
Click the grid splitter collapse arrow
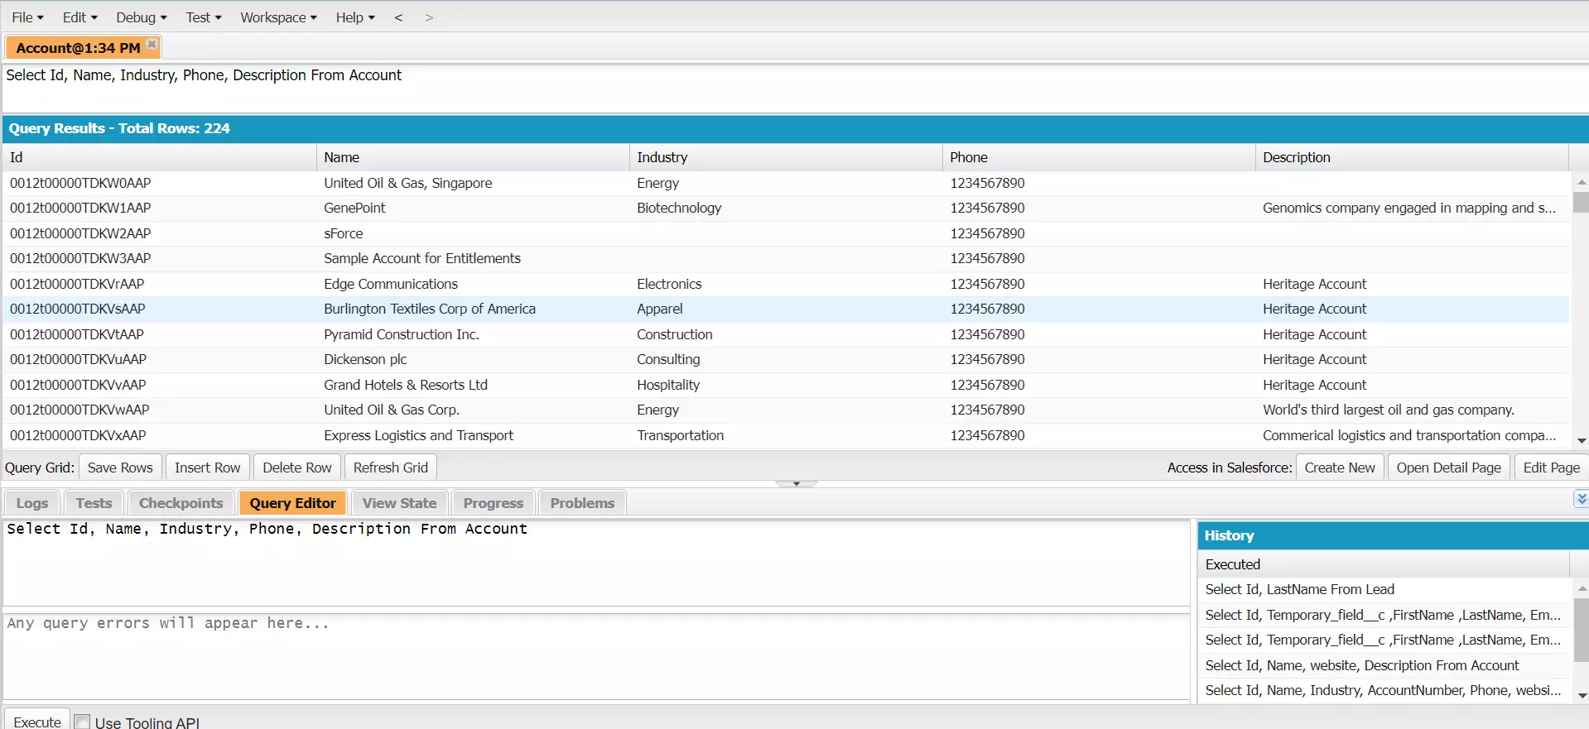point(796,483)
